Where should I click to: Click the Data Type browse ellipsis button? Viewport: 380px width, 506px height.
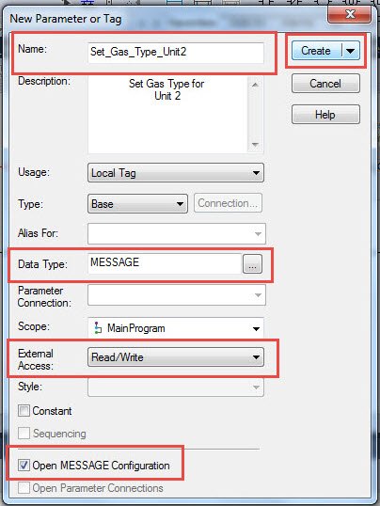pos(252,264)
